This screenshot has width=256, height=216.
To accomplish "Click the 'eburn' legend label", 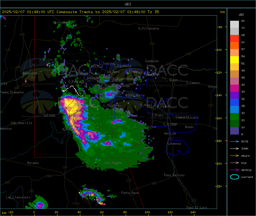I will (245, 156).
